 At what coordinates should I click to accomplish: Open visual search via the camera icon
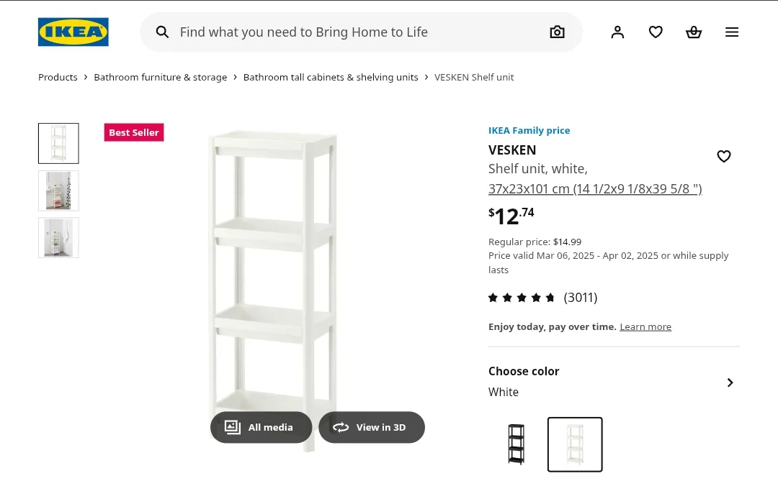557,32
